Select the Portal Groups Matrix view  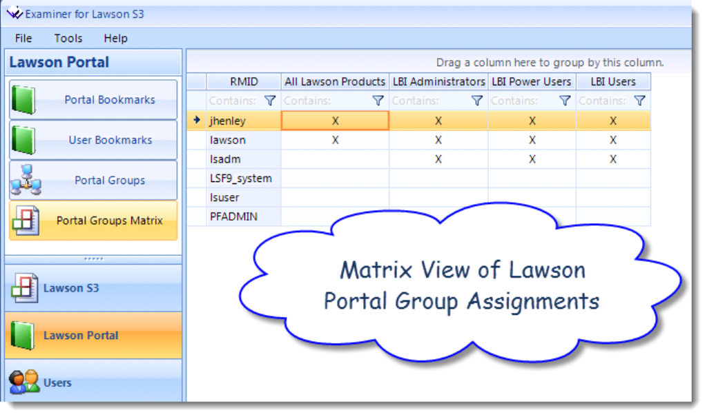click(x=93, y=220)
